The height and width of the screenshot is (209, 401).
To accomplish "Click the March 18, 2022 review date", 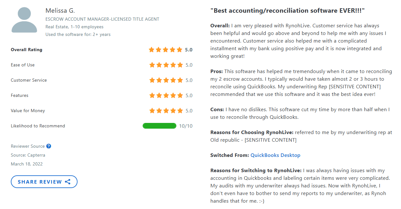I will pos(27,164).
